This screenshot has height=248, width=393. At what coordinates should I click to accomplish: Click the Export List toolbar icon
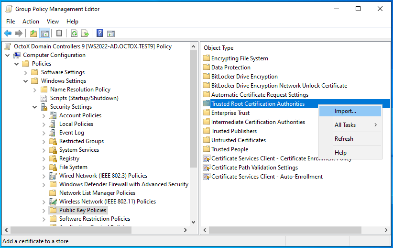[x=85, y=33]
